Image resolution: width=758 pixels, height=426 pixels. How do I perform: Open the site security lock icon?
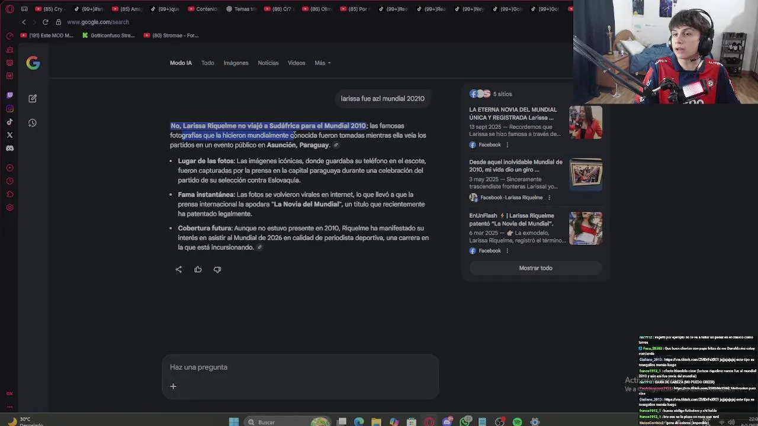(x=58, y=22)
